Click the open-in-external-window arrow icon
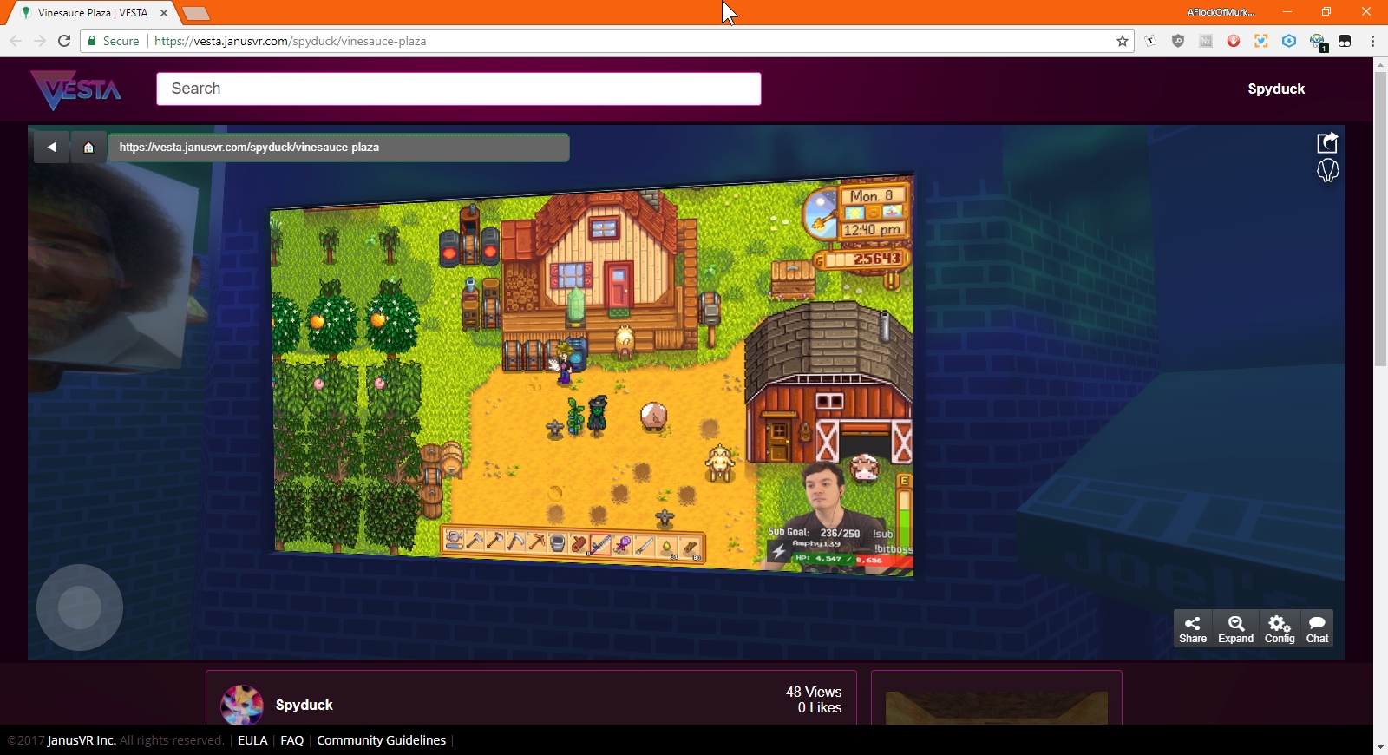 click(x=1327, y=142)
